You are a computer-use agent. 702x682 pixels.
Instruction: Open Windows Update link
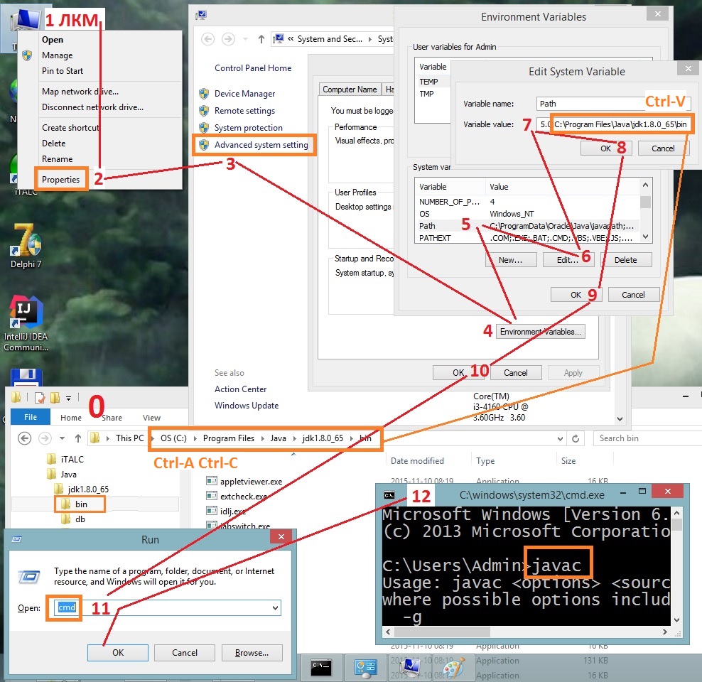pos(247,406)
